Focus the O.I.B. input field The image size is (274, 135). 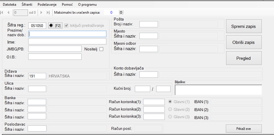coord(55,57)
